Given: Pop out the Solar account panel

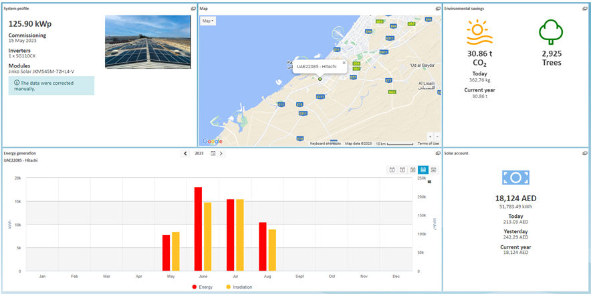Looking at the screenshot, I should click(x=584, y=154).
